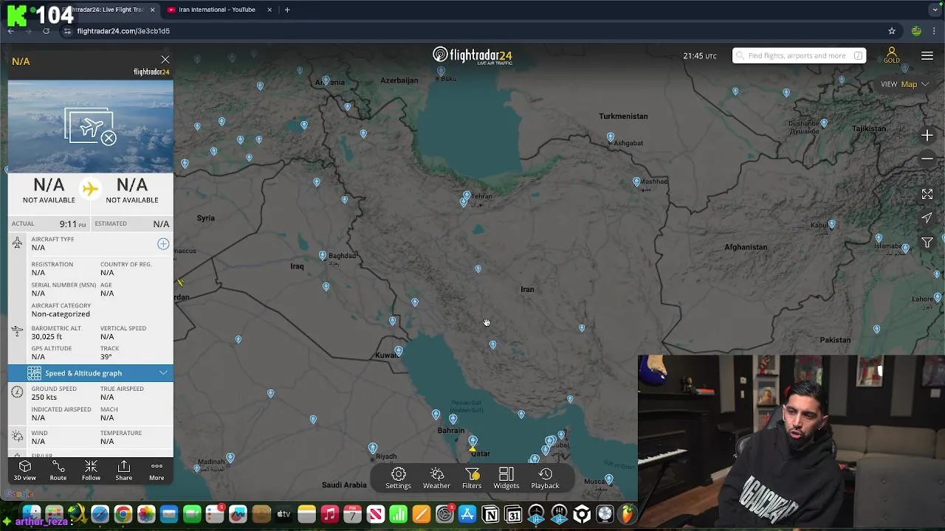945x531 pixels.
Task: Open the Filters tool in bottom toolbar
Action: 472,478
